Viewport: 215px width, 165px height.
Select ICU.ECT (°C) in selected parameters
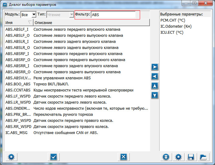tap(185, 33)
